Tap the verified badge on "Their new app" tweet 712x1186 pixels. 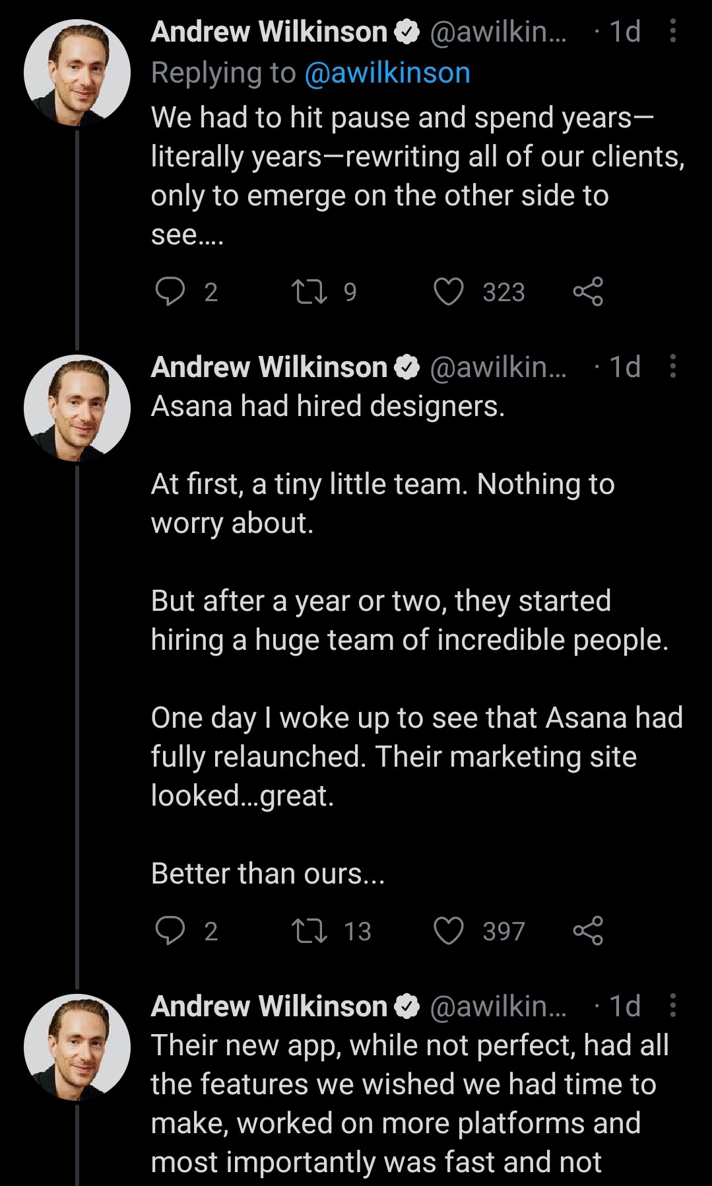tap(407, 1006)
